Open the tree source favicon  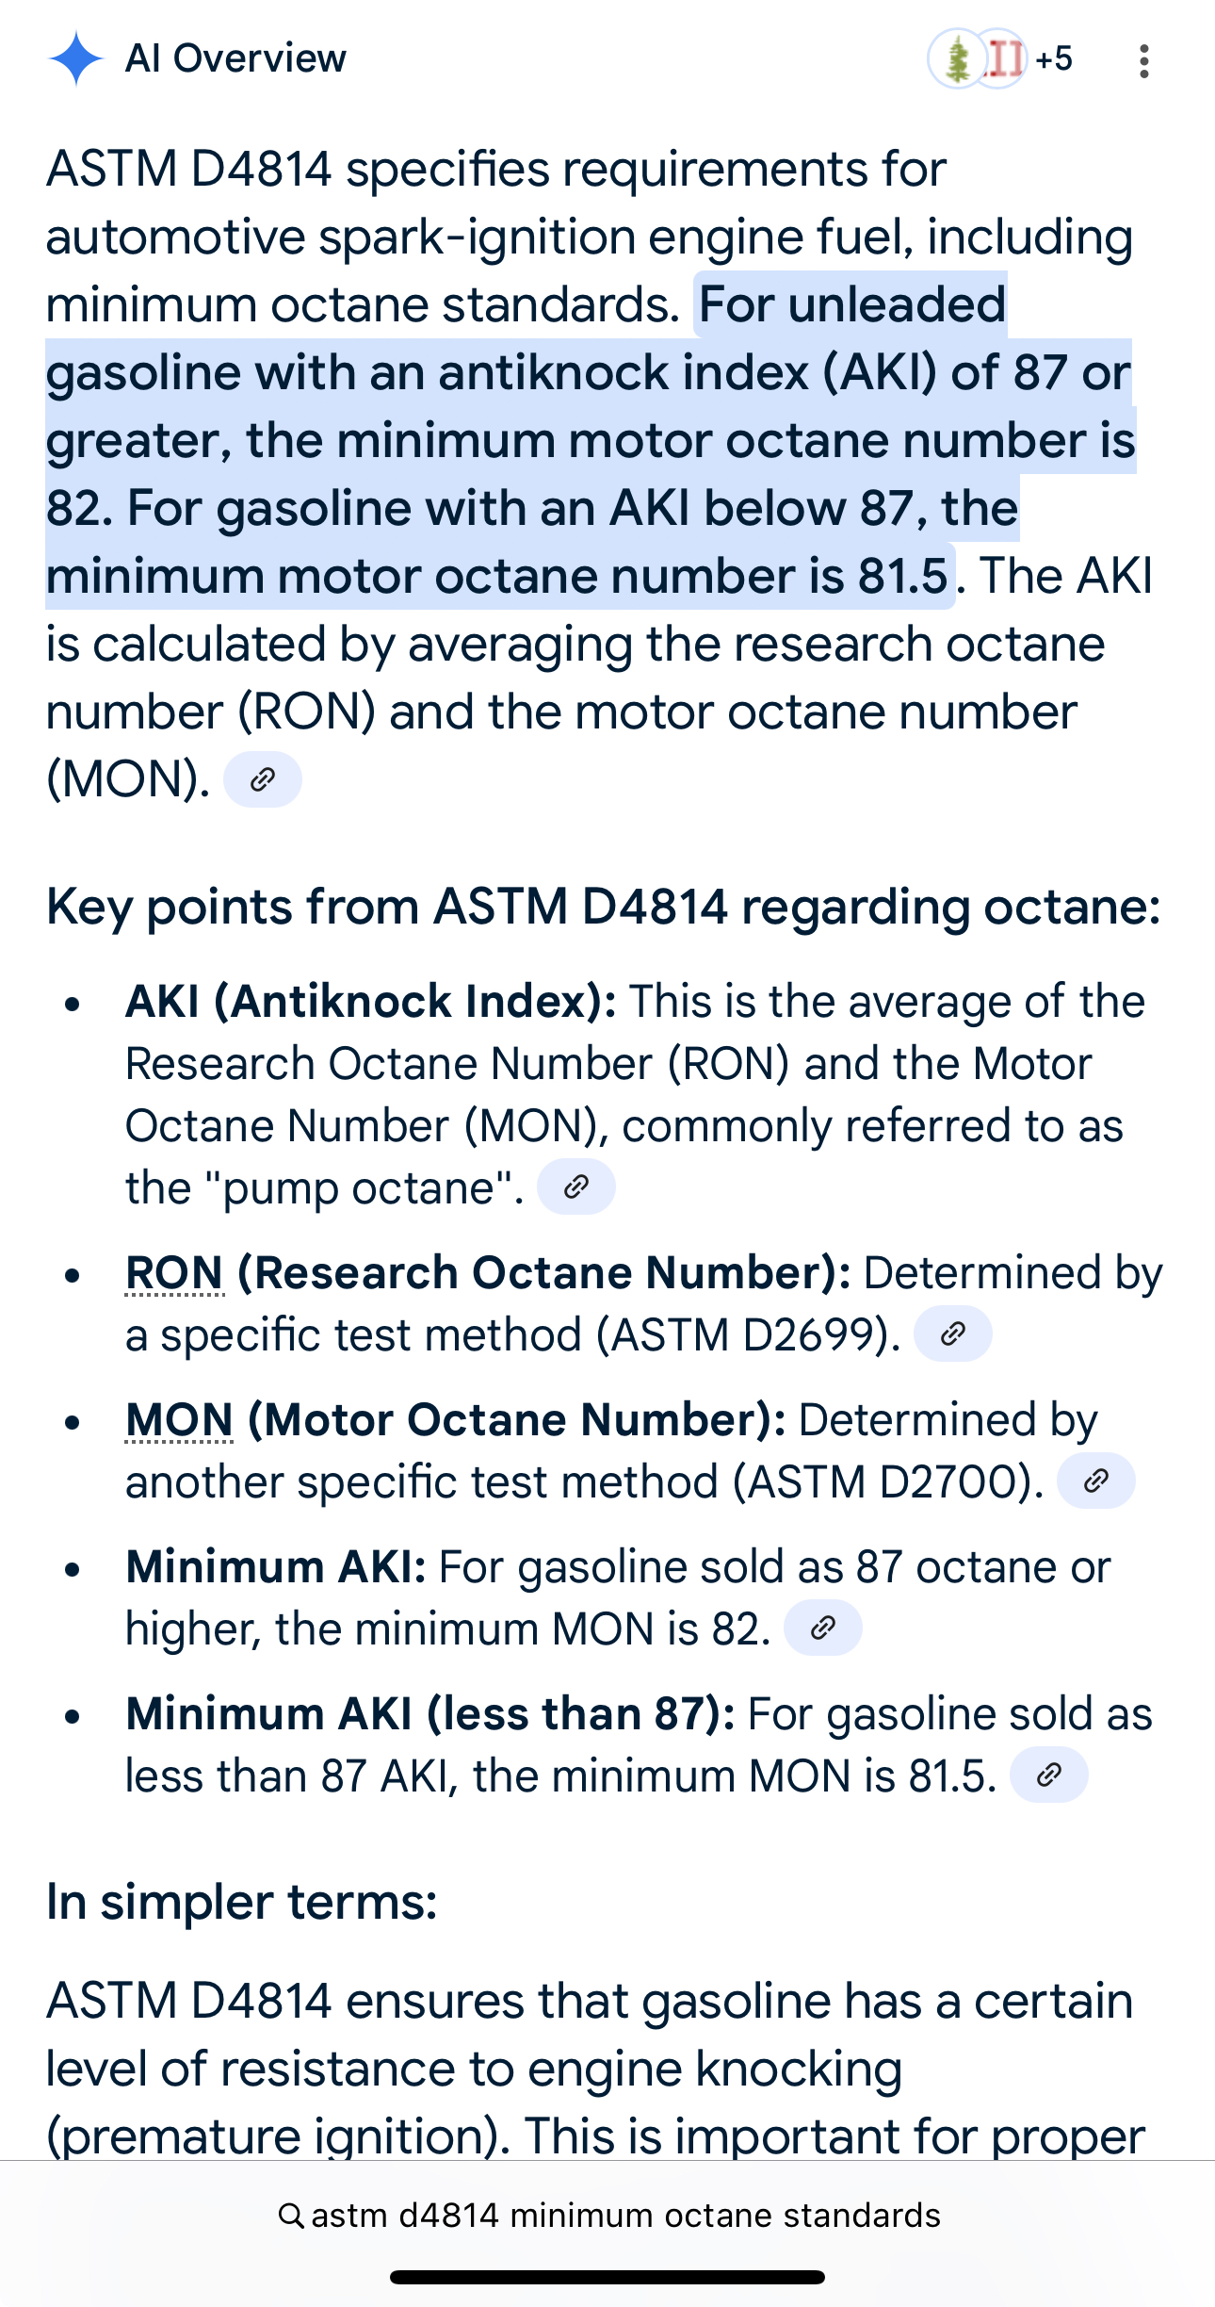point(957,59)
